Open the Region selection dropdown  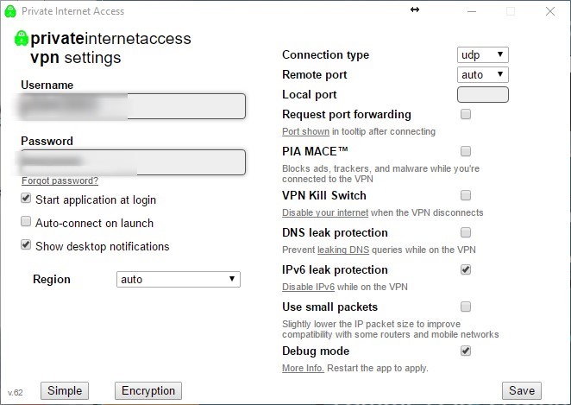pyautogui.click(x=179, y=280)
